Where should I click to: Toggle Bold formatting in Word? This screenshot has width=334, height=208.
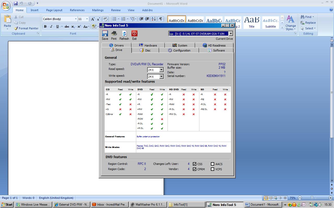[45, 27]
